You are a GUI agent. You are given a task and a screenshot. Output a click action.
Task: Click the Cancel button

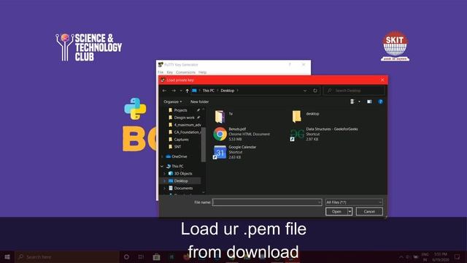pos(369,211)
